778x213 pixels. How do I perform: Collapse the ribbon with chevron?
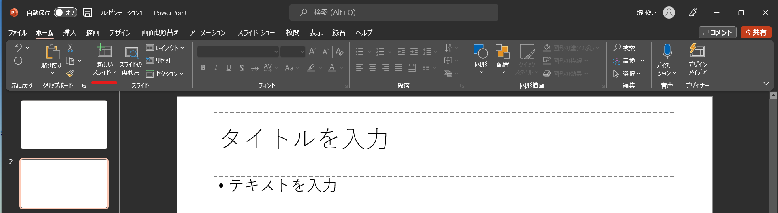click(766, 84)
